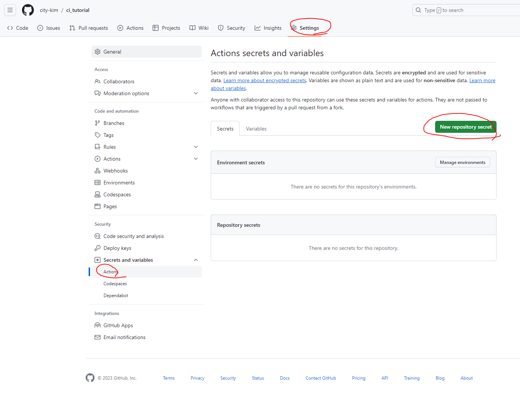The height and width of the screenshot is (393, 520).
Task: Click the Branches git-branch icon
Action: [98, 123]
